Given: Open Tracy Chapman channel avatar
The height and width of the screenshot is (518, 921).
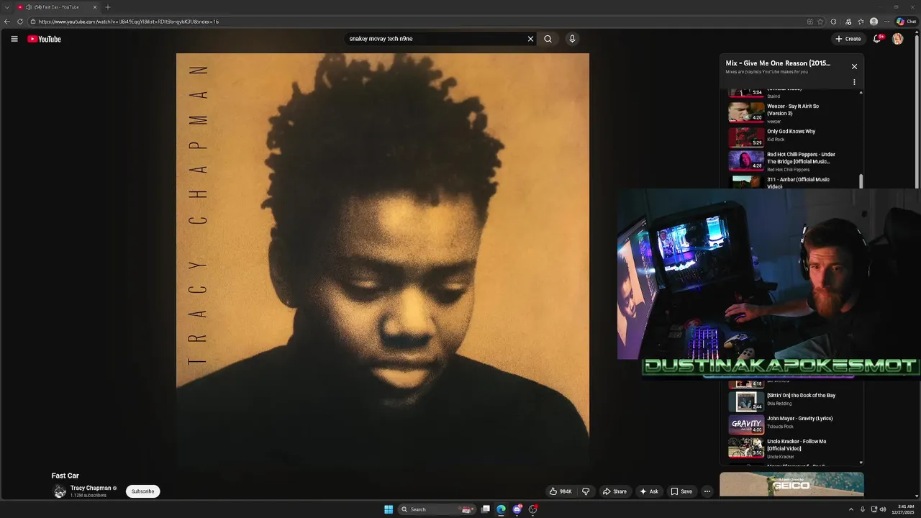Looking at the screenshot, I should (x=60, y=491).
